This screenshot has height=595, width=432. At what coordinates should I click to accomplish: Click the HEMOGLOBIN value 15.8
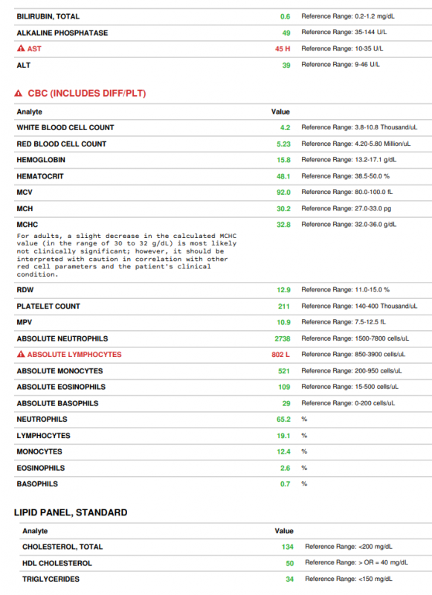pos(283,160)
